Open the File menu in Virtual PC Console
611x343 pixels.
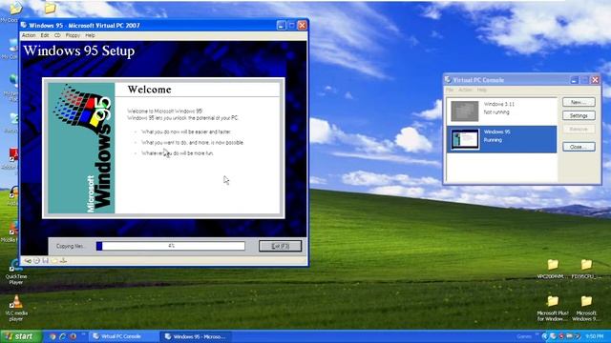point(450,90)
